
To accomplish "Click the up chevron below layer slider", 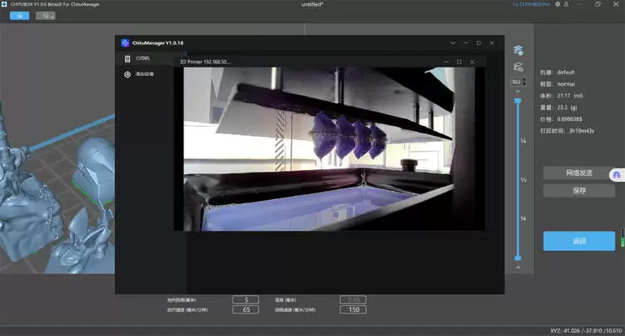I will [517, 268].
